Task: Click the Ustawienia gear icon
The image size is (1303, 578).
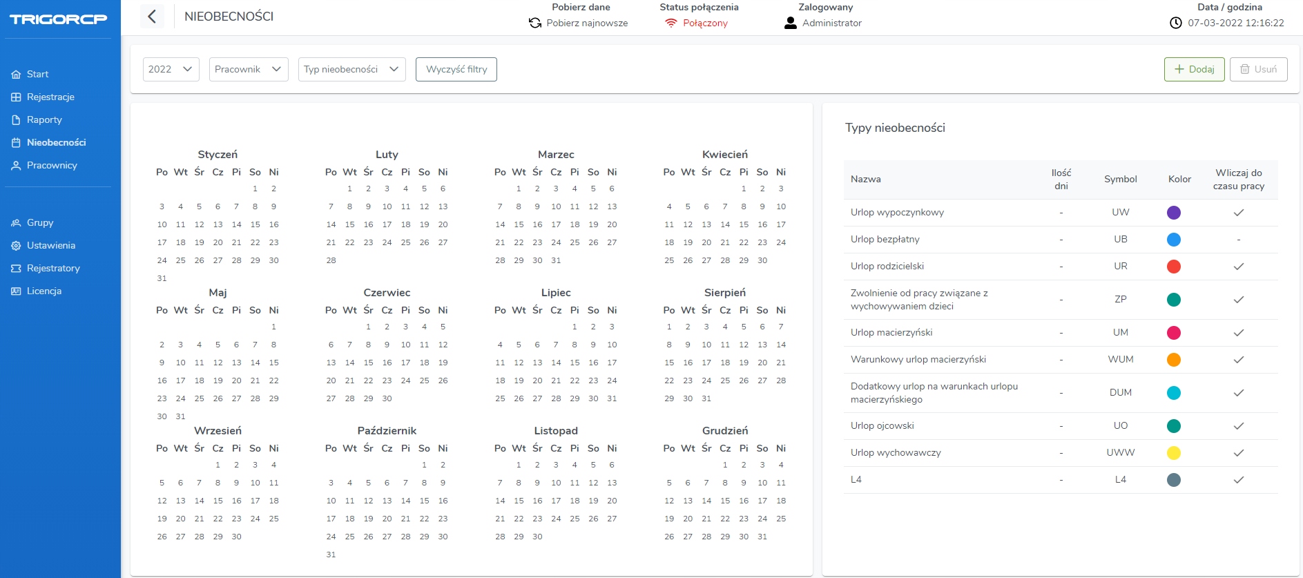Action: 16,246
